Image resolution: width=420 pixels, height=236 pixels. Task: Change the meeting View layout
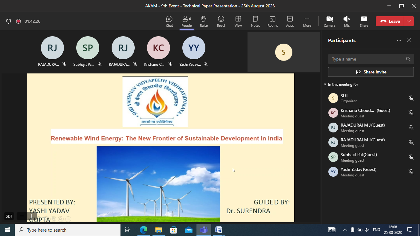[x=238, y=21]
